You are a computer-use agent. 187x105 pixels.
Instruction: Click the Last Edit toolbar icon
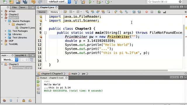coord(65,12)
